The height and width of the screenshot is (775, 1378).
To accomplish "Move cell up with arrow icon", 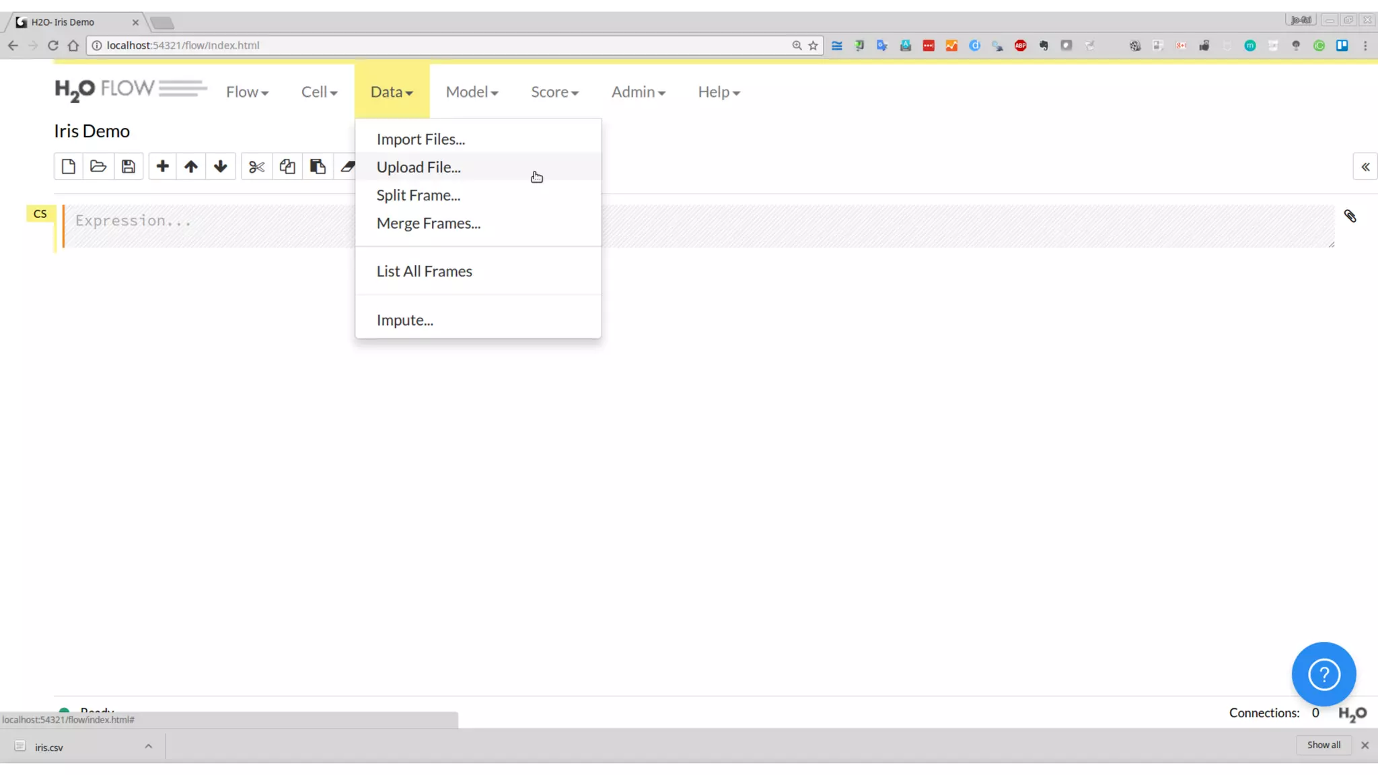I will click(191, 167).
